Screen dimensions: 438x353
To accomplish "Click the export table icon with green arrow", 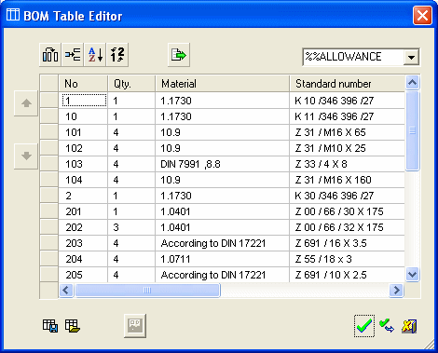I will [179, 55].
